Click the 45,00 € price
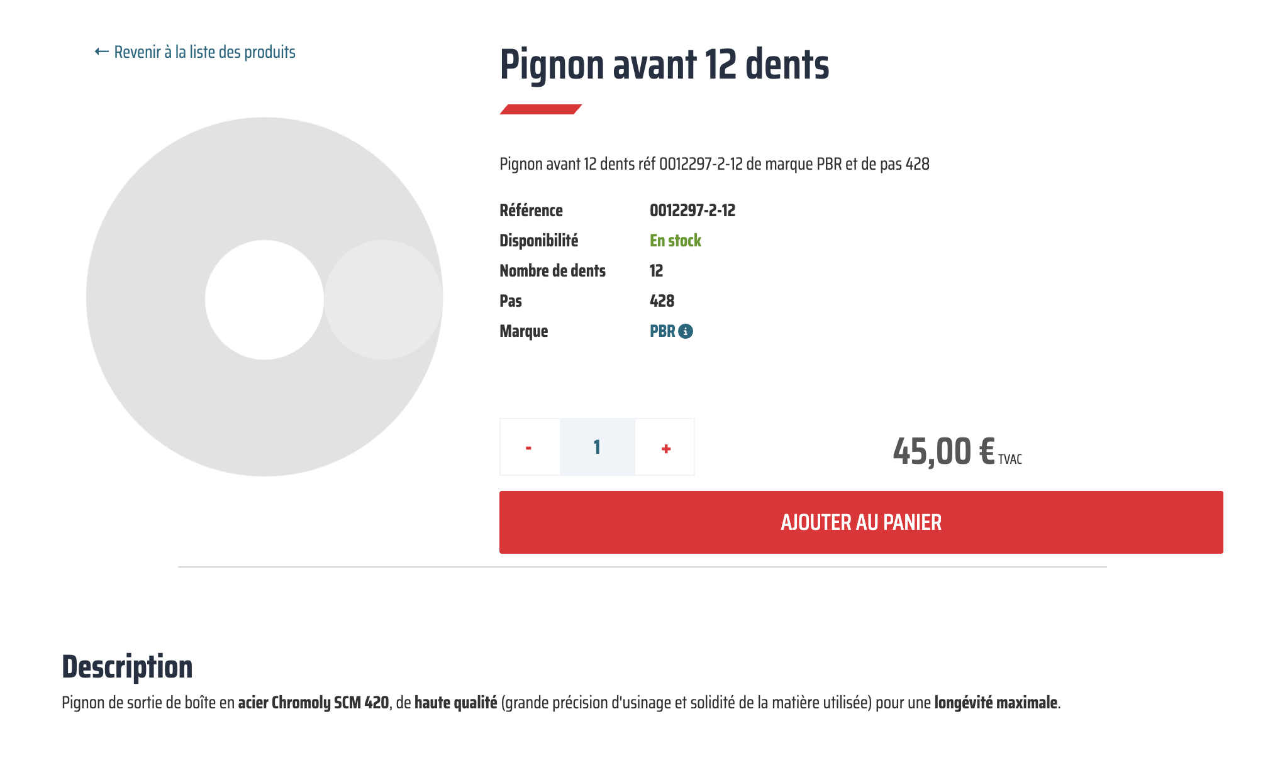This screenshot has width=1263, height=758. [943, 451]
